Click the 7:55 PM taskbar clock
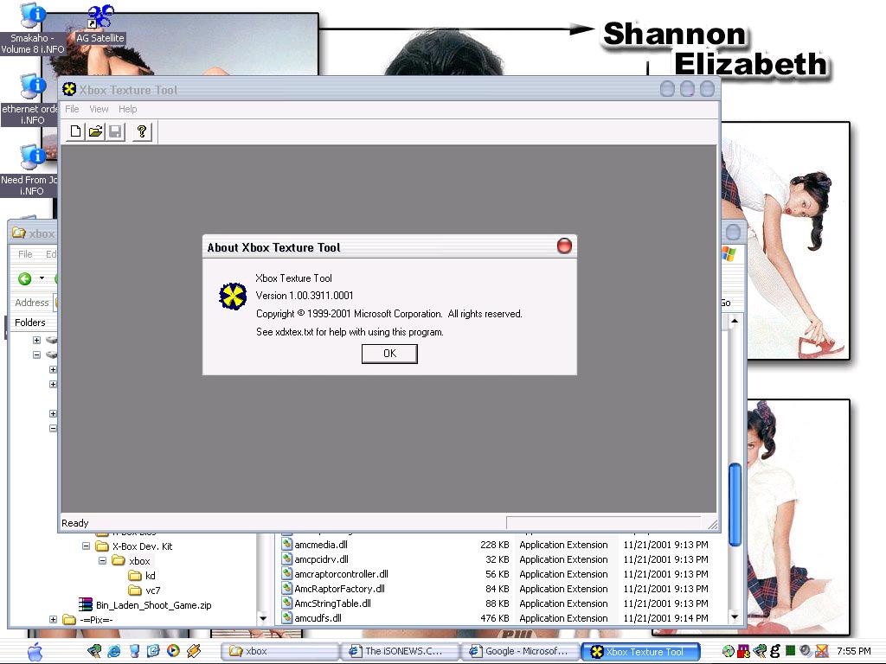 click(x=853, y=651)
